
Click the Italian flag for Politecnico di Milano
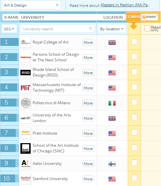(112, 103)
